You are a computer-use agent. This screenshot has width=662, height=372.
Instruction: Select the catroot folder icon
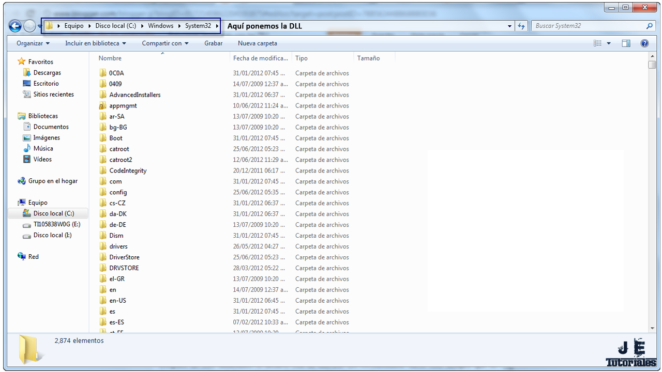click(x=102, y=149)
